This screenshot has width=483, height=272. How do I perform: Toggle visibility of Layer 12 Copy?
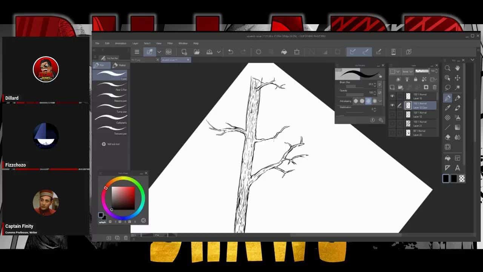click(x=392, y=105)
